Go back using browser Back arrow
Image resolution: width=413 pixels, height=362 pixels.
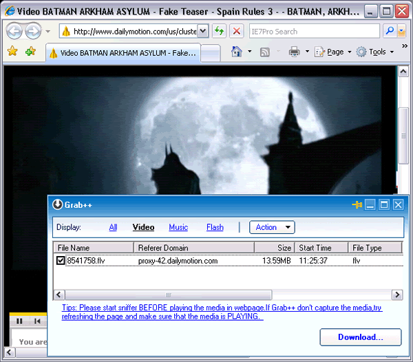pyautogui.click(x=14, y=32)
